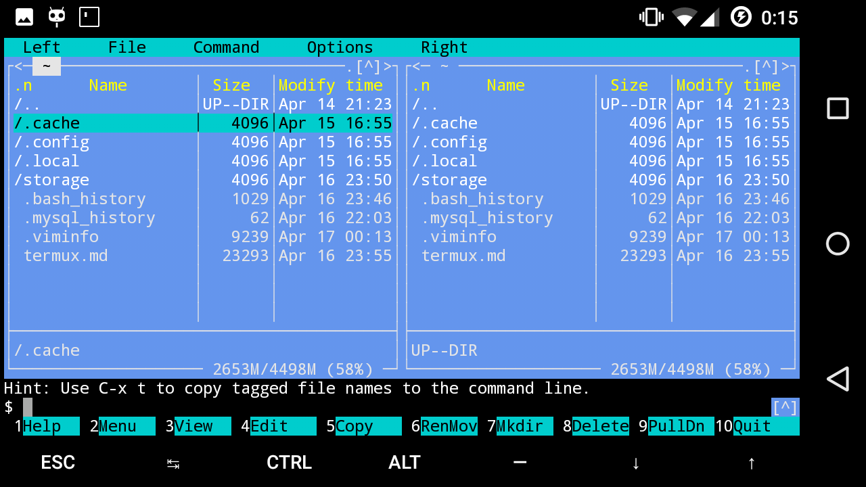Click 8 Delete function key
The height and width of the screenshot is (487, 866).
(x=595, y=426)
